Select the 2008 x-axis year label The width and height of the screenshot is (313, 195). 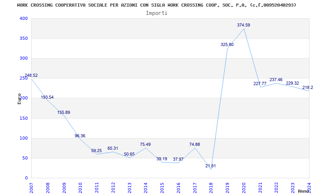pos(48,188)
